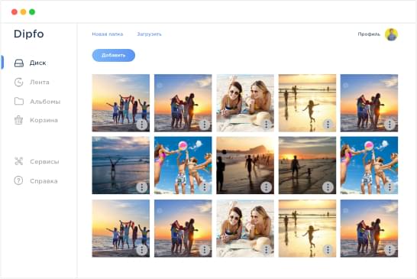Open options menu on father and child silhouette photo

coord(328,187)
